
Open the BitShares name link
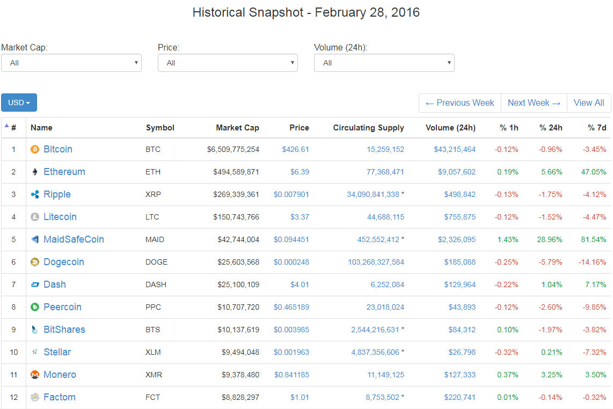pyautogui.click(x=64, y=330)
